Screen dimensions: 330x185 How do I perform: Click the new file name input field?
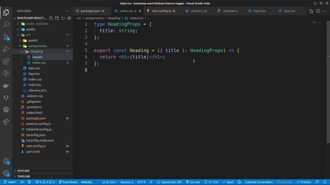(x=52, y=57)
